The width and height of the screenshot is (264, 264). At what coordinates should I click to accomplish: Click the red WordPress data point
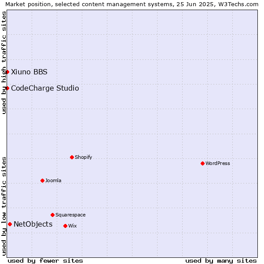(202, 164)
